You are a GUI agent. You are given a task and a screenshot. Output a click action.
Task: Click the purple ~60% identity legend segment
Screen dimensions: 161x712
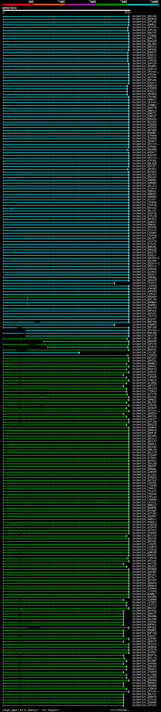coord(80,5)
